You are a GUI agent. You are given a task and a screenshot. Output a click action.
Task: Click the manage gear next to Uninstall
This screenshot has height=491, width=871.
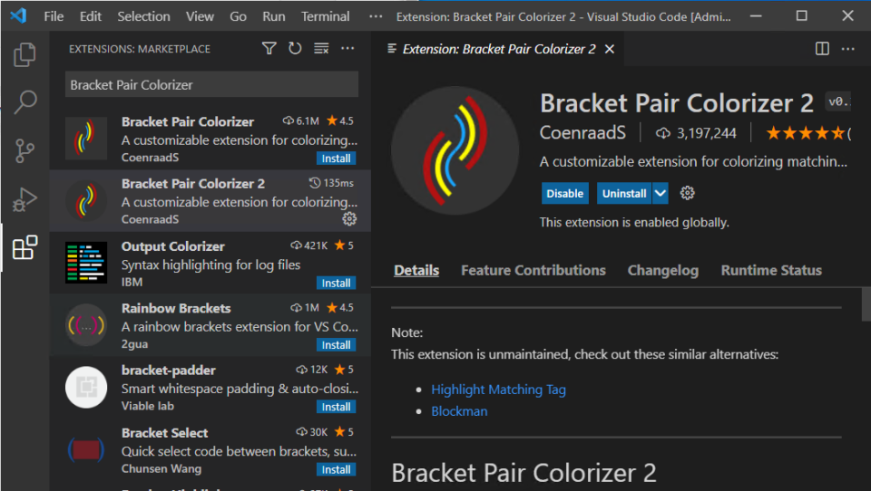click(x=687, y=193)
